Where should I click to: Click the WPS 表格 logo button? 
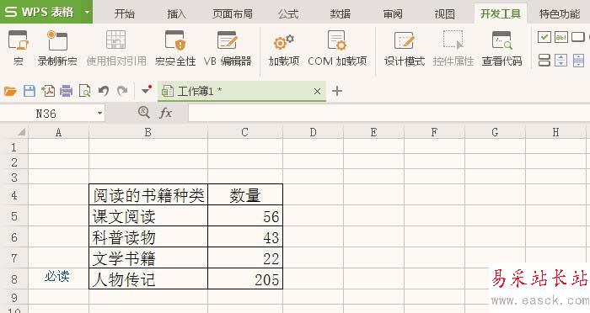40,12
